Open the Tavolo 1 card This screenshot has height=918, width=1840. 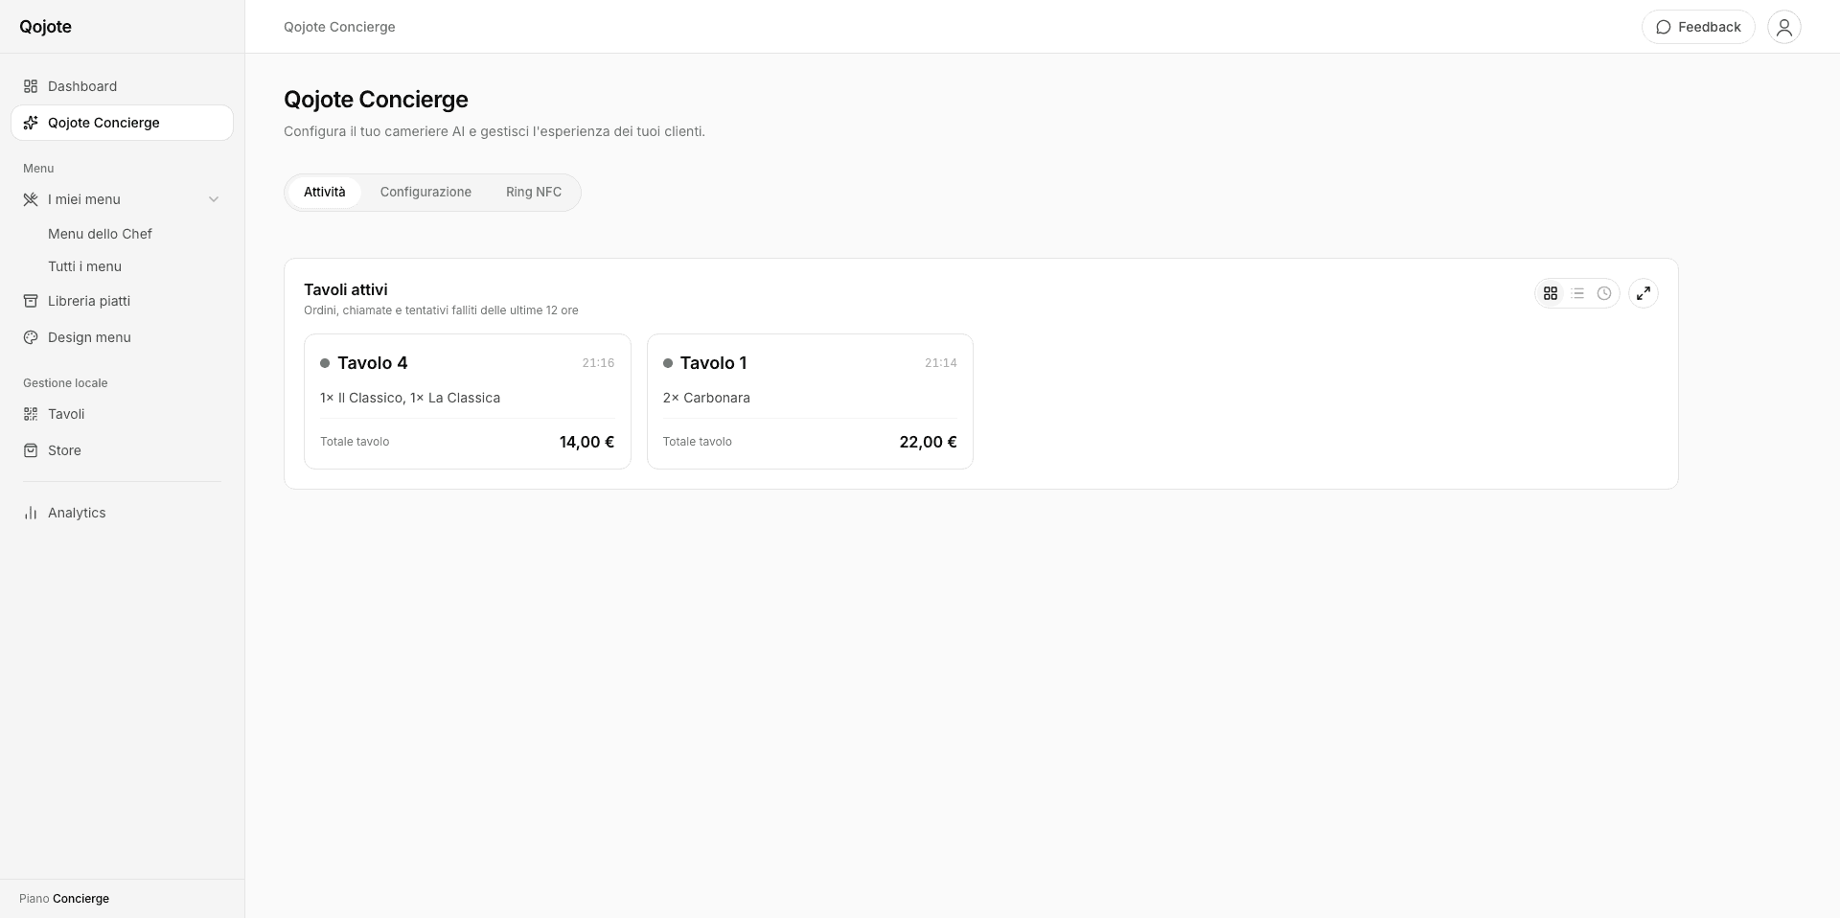(x=810, y=402)
